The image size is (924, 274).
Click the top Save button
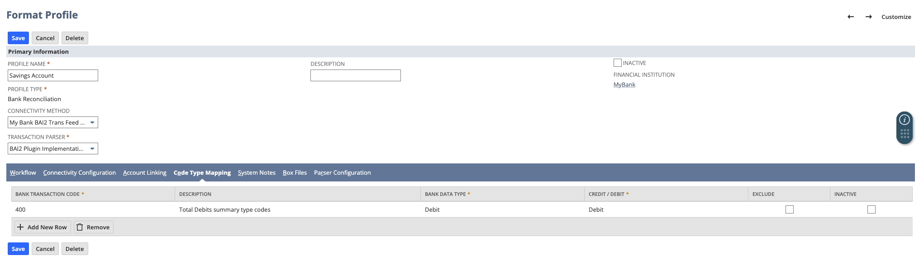(18, 38)
